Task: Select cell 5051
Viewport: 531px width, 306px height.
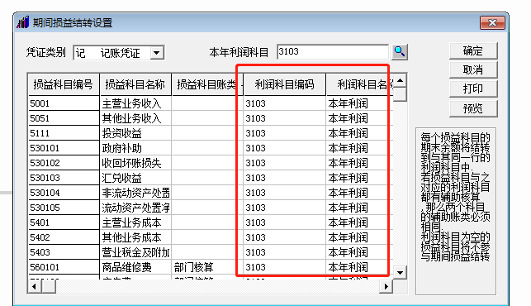Action: [x=64, y=118]
